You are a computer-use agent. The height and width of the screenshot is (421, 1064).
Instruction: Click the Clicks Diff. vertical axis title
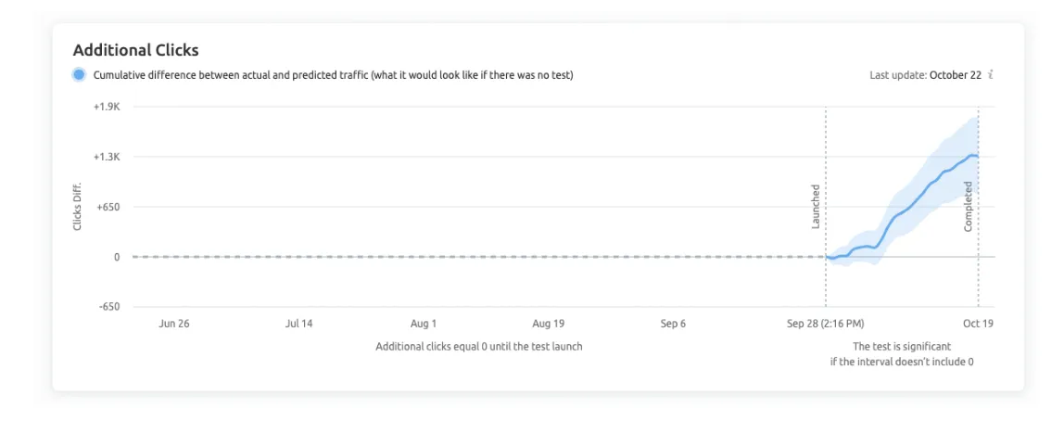point(78,207)
